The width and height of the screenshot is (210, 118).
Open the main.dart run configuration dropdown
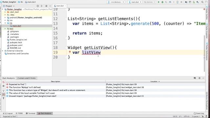[x=135, y=2]
